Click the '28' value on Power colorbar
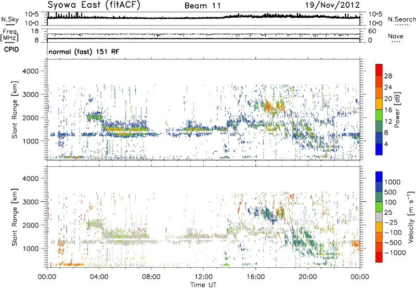Image resolution: width=416 pixels, height=288 pixels. point(388,76)
